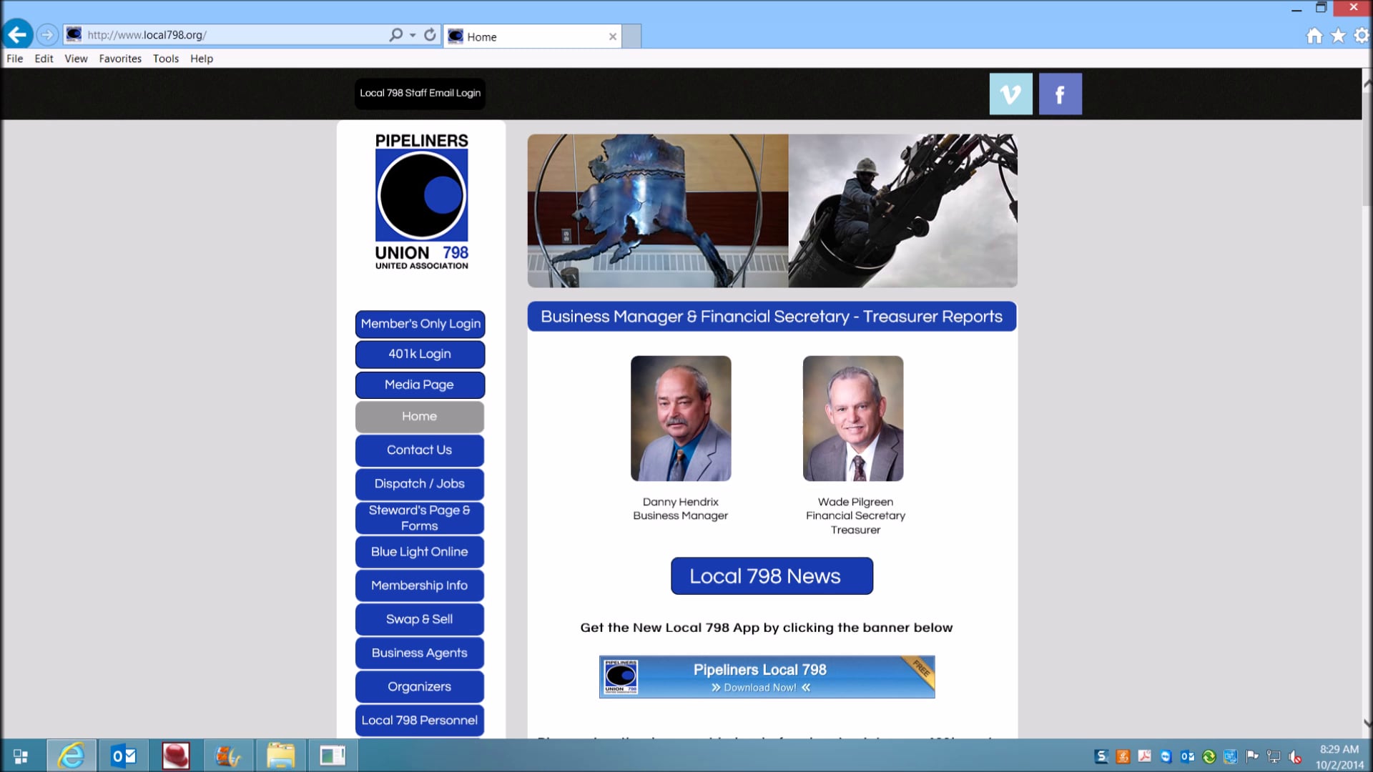Open the Facebook social icon
The width and height of the screenshot is (1373, 772).
click(1060, 94)
